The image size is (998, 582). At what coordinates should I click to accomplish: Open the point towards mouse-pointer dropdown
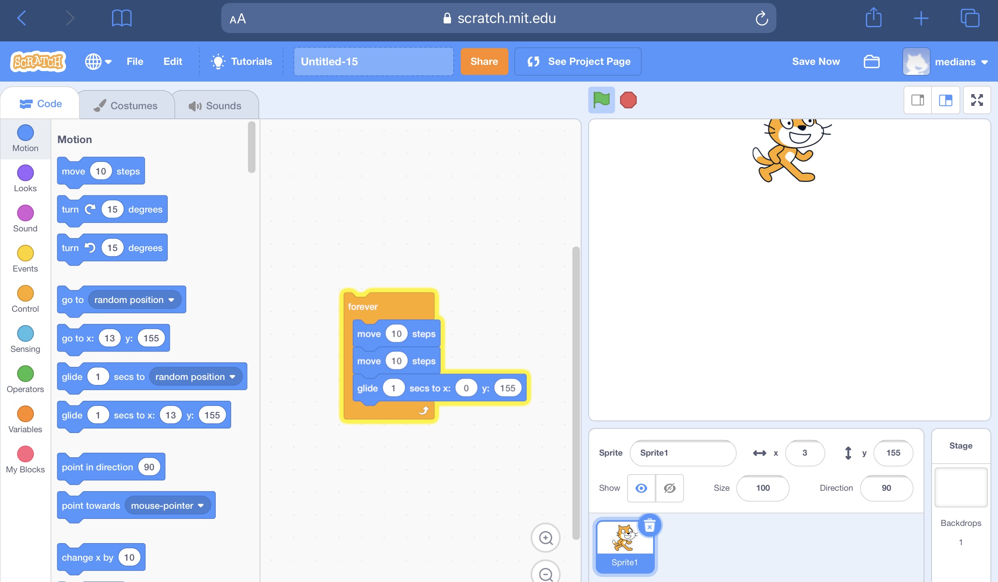tap(201, 506)
